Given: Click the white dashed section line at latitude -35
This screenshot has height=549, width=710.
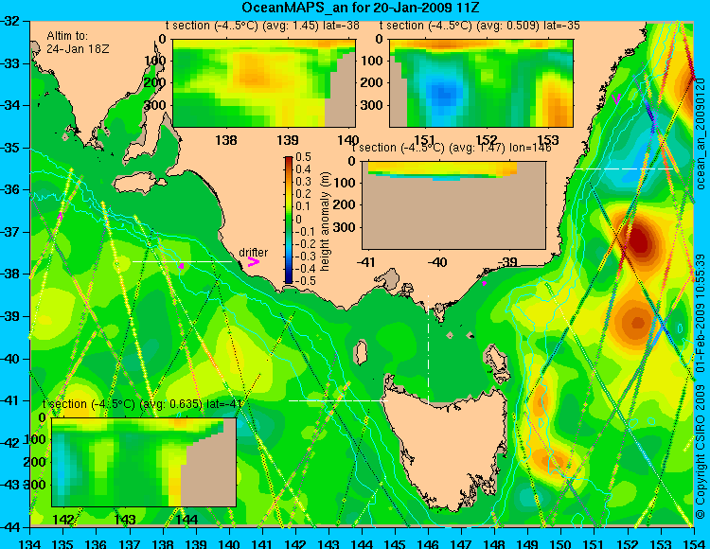Looking at the screenshot, I should pyautogui.click(x=624, y=168).
